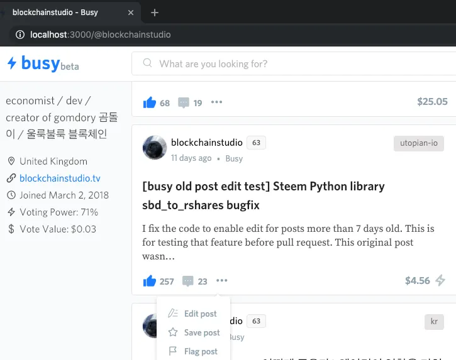Open the blockchainstudio.tv website link

(x=60, y=178)
